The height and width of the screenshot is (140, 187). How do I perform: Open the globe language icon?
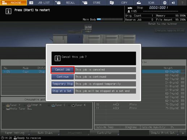pyautogui.click(x=165, y=3)
